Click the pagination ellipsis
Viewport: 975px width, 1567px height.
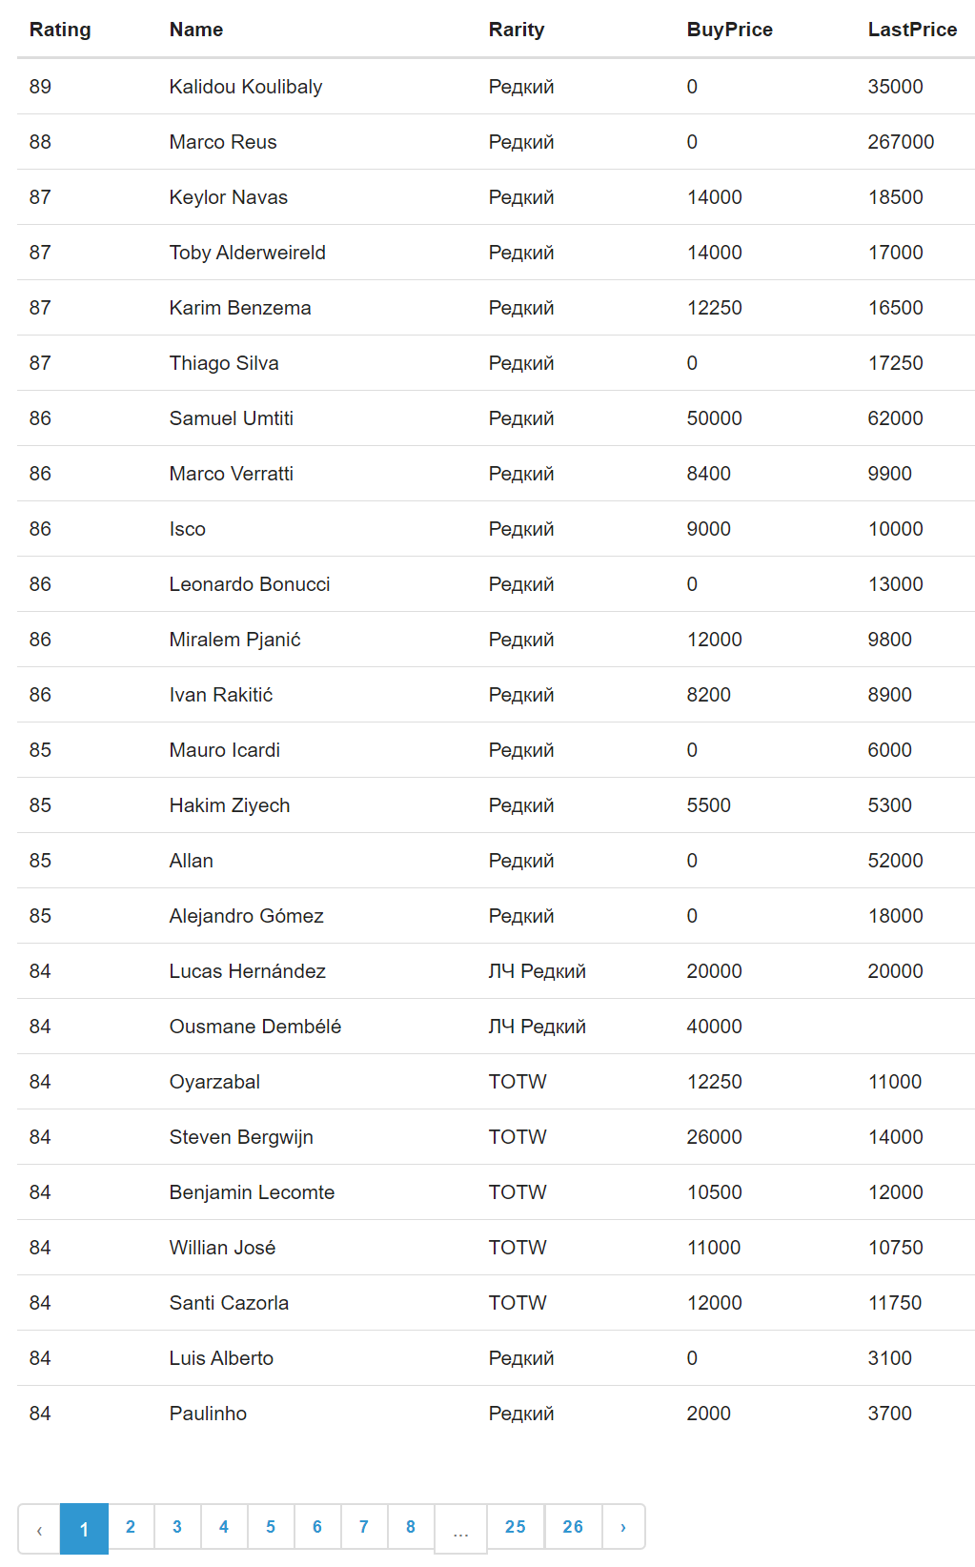(460, 1530)
